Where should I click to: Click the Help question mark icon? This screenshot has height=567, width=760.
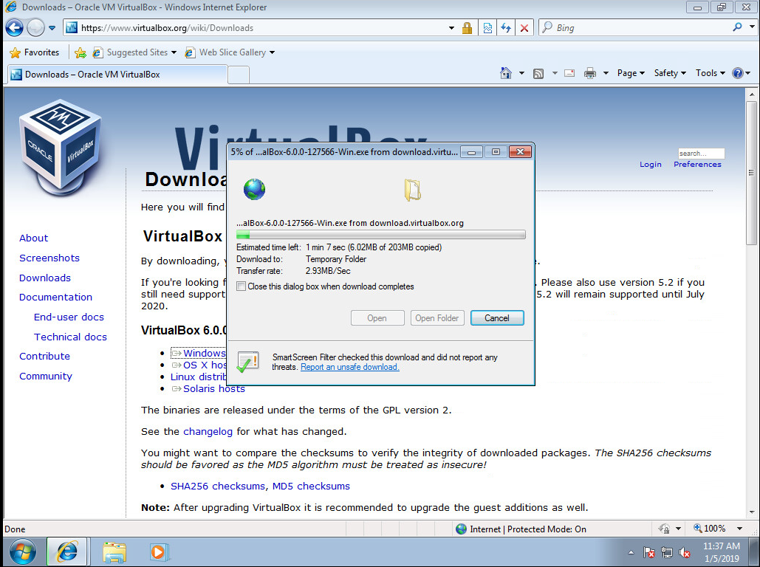[737, 73]
